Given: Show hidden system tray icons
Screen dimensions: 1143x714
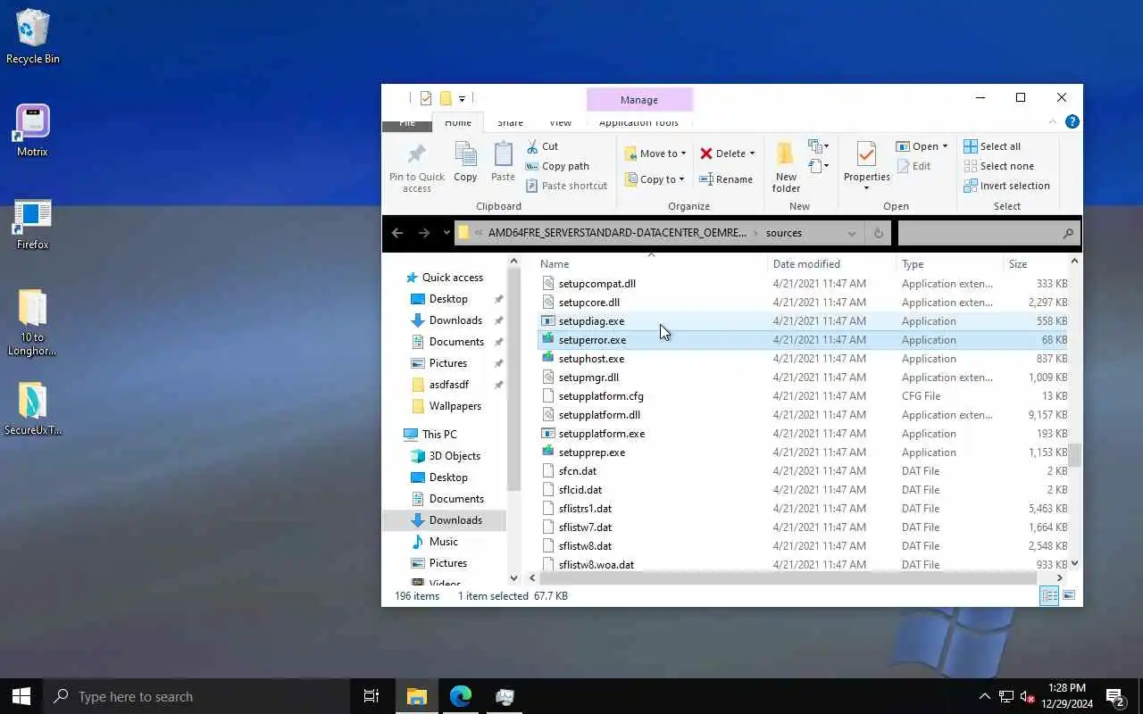Looking at the screenshot, I should coord(985,696).
